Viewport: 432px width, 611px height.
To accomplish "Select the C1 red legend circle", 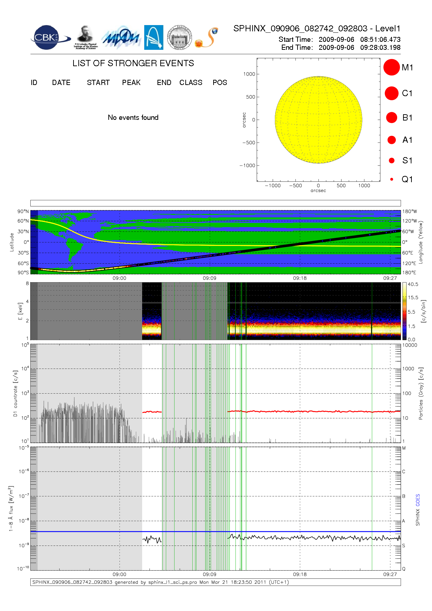I will [391, 93].
